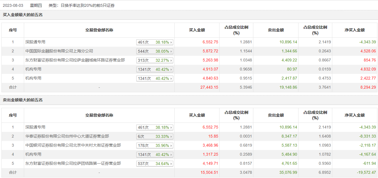
Task: Click the total net buy value 8,294.29
Action: click(x=368, y=87)
